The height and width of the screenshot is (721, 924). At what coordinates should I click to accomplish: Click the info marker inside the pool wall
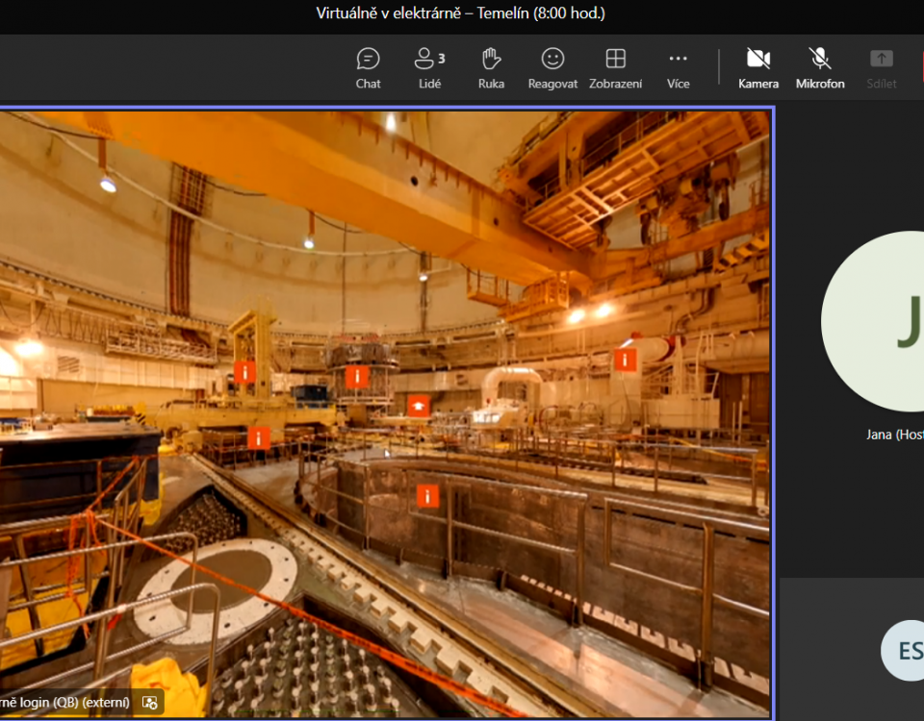coord(427,496)
